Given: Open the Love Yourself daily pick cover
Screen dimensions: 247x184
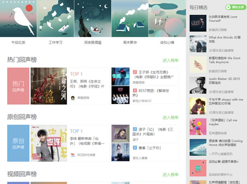Looking at the screenshot, I should click(198, 23).
